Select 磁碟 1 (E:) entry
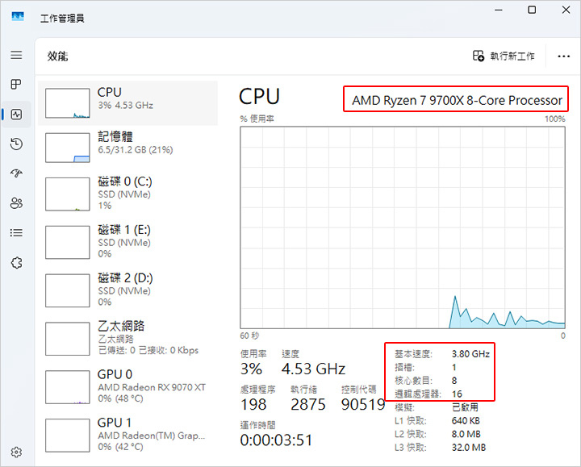This screenshot has height=467, width=581. [x=127, y=242]
